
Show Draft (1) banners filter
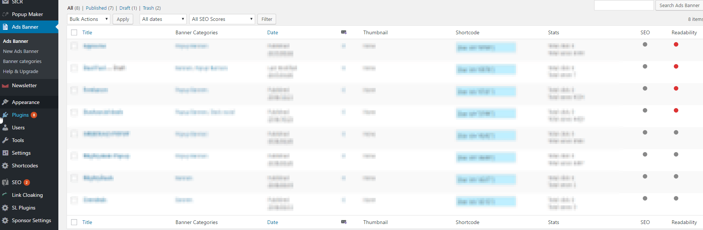(x=128, y=8)
